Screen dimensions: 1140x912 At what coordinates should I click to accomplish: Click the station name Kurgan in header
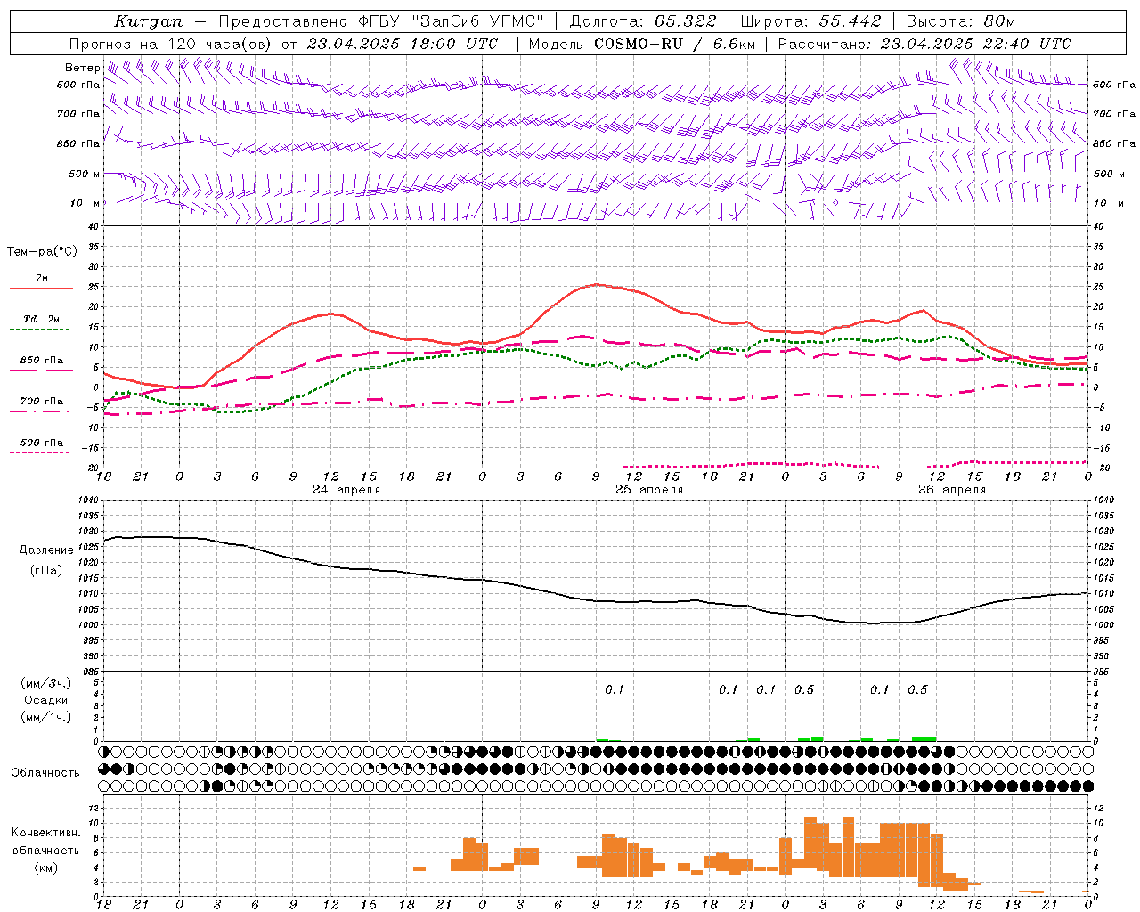pos(148,21)
